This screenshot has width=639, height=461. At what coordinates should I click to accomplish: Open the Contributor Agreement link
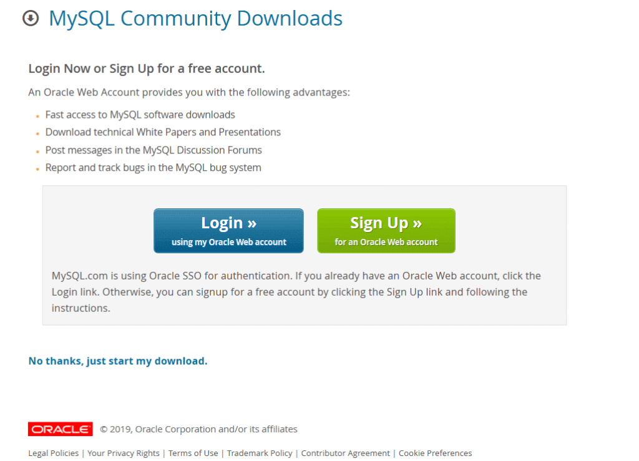[x=346, y=454]
